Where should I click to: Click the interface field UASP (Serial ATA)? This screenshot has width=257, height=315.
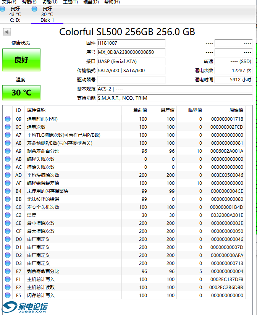131,61
